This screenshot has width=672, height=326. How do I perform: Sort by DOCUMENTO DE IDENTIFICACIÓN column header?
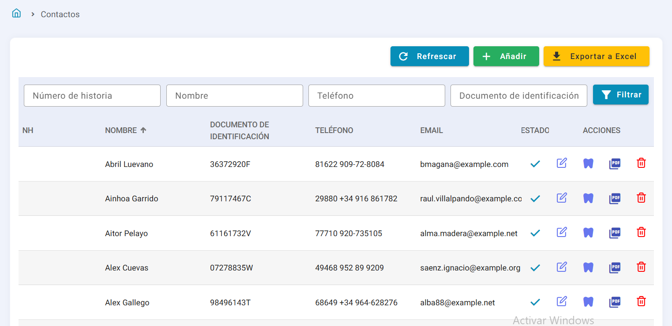click(x=240, y=130)
